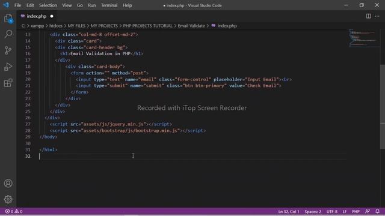Open the Source Control view icon
The height and width of the screenshot is (216, 385).
click(8, 50)
